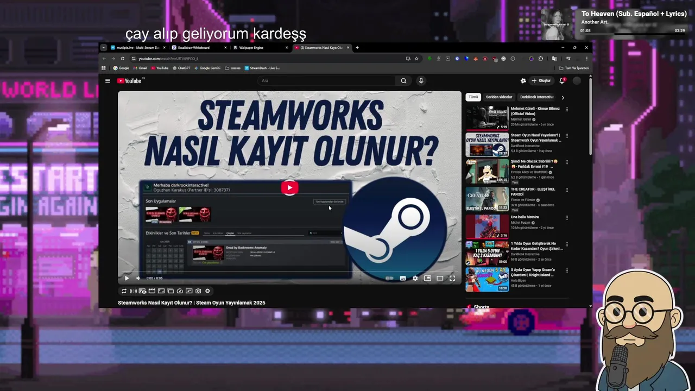
Task: Toggle subtitles with the captions icon
Action: [x=403, y=278]
